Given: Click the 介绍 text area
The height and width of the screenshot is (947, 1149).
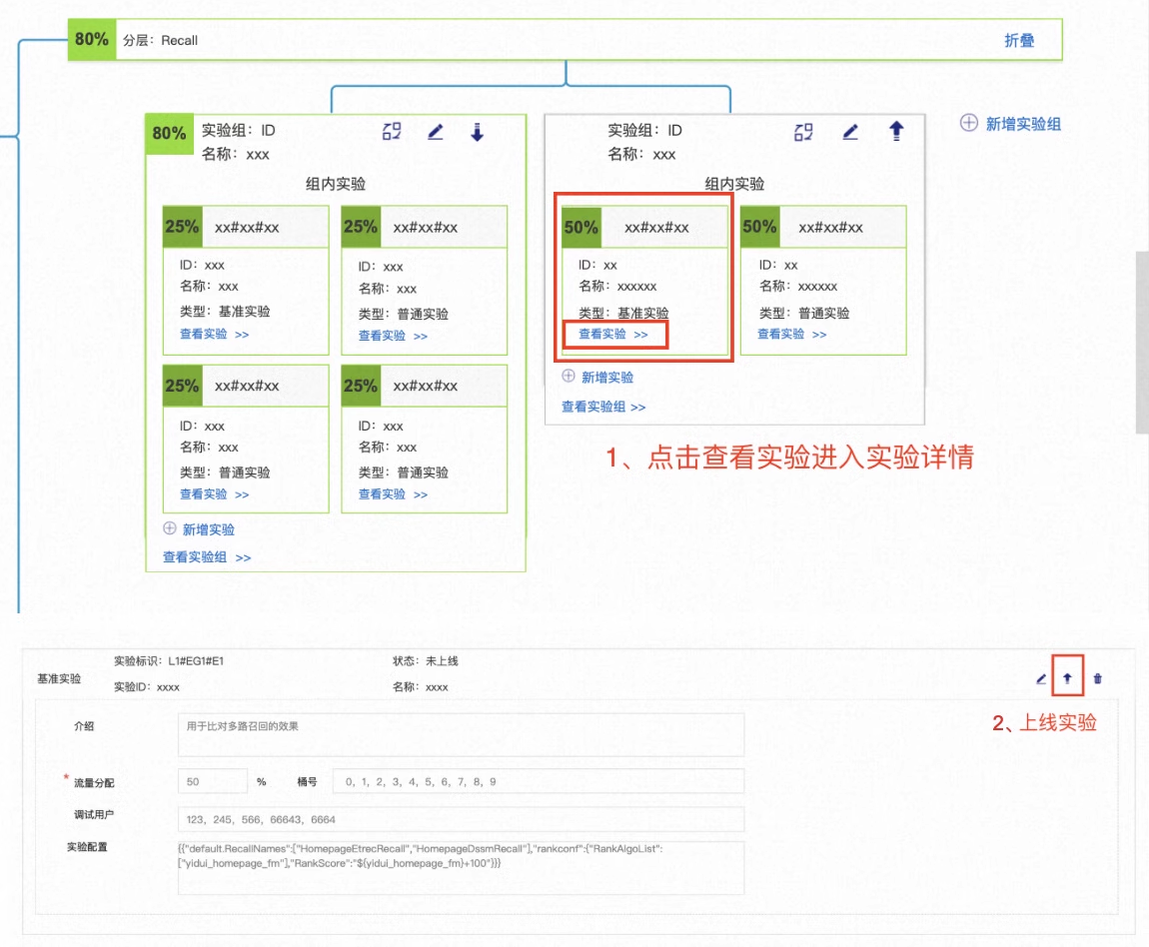Looking at the screenshot, I should 461,734.
